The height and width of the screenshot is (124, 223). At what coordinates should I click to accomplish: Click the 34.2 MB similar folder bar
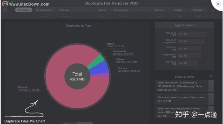[187, 63]
